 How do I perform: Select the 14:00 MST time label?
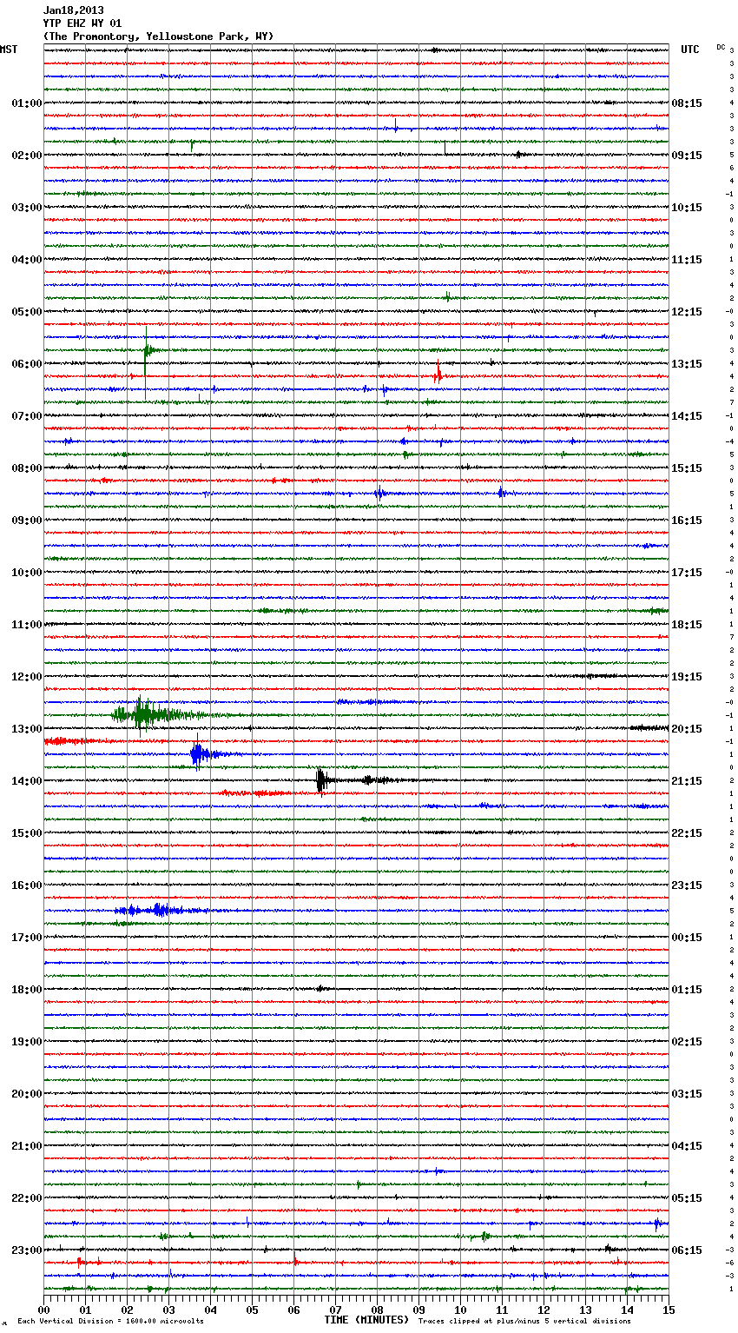coord(27,781)
